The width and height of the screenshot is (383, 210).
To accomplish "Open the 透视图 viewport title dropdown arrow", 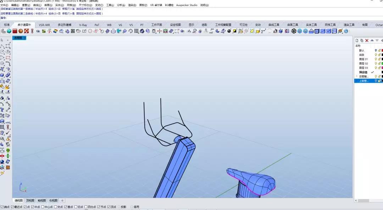I will (x=25, y=38).
